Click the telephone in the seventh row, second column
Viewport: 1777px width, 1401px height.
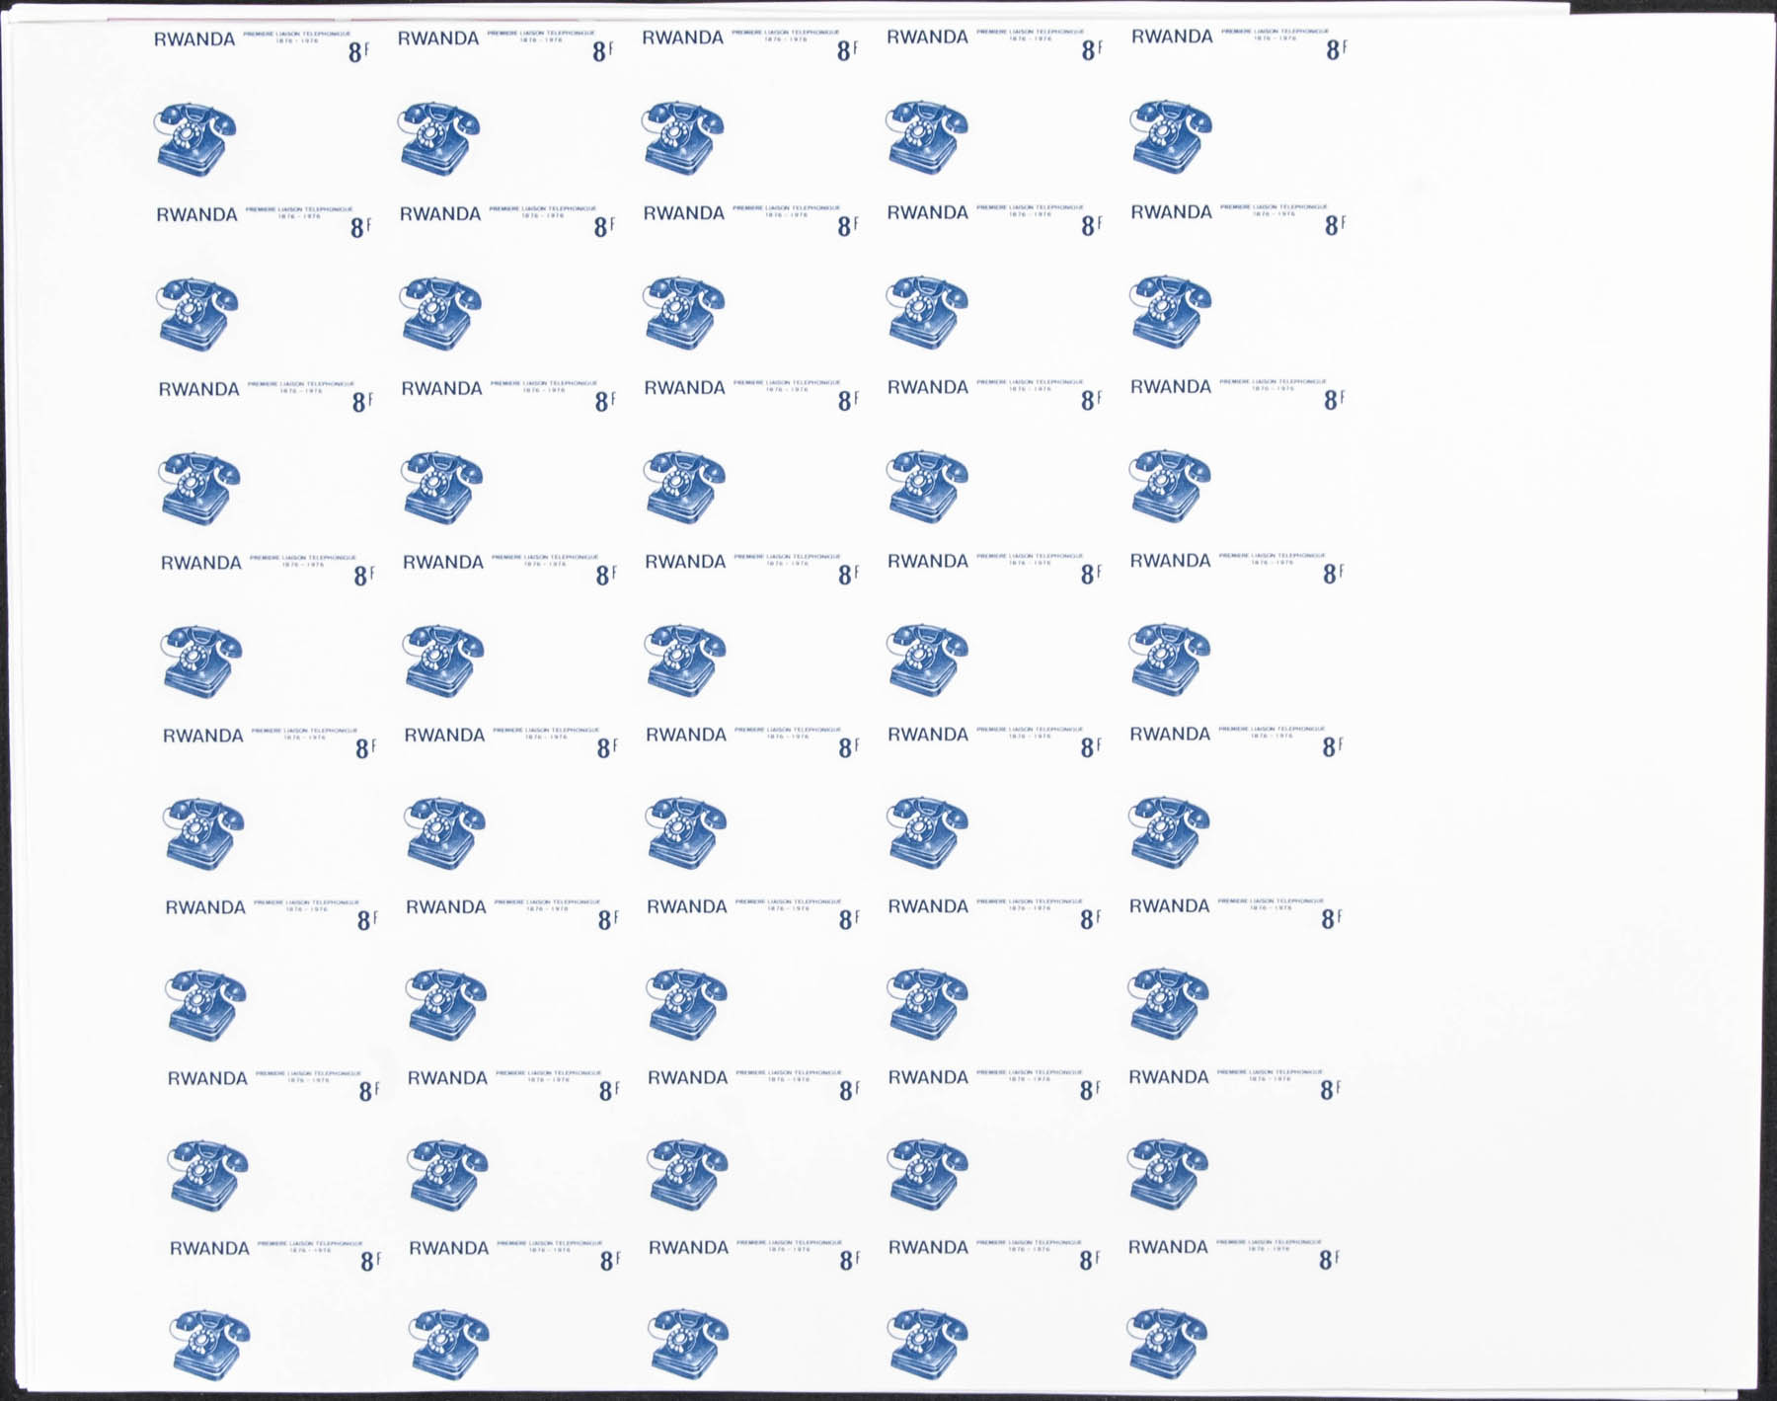pyautogui.click(x=448, y=1176)
